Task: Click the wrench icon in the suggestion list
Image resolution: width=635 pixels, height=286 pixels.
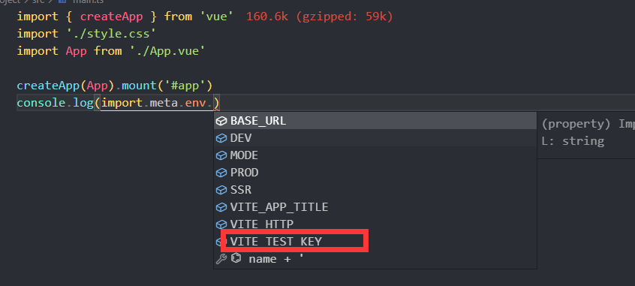Action: 221,258
